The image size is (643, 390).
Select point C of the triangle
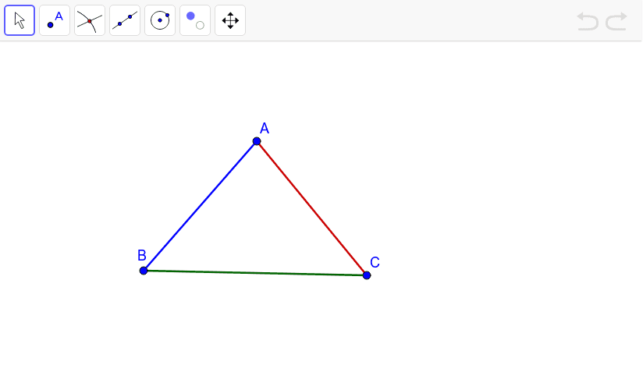pyautogui.click(x=367, y=275)
